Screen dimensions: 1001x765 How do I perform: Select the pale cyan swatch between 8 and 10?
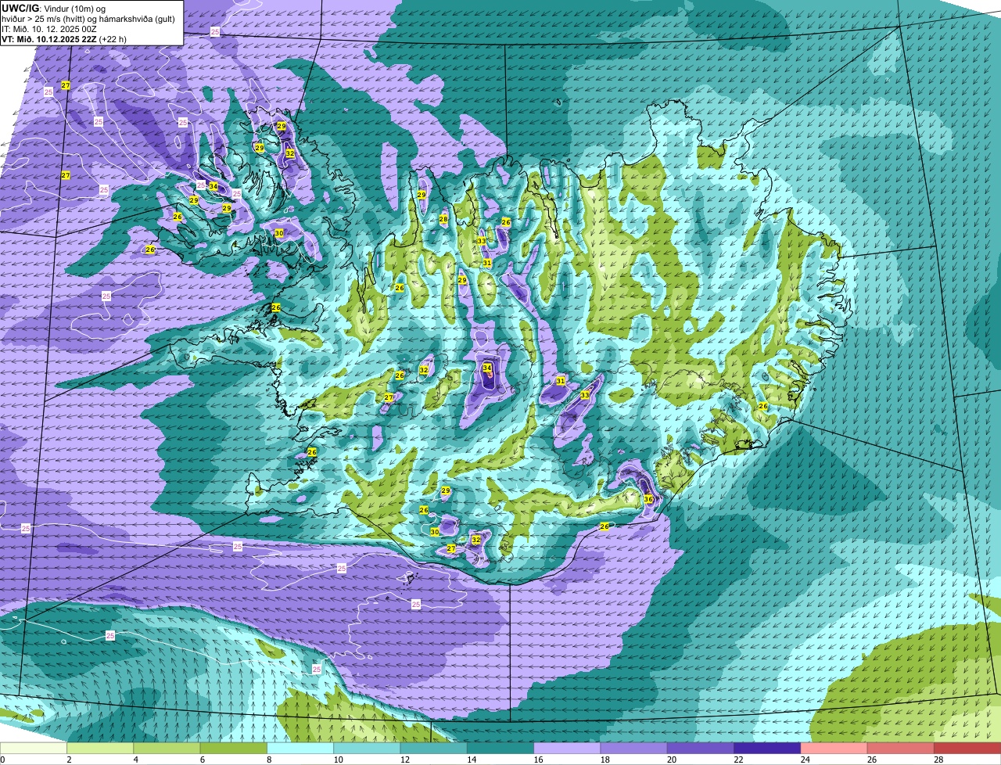(x=300, y=749)
